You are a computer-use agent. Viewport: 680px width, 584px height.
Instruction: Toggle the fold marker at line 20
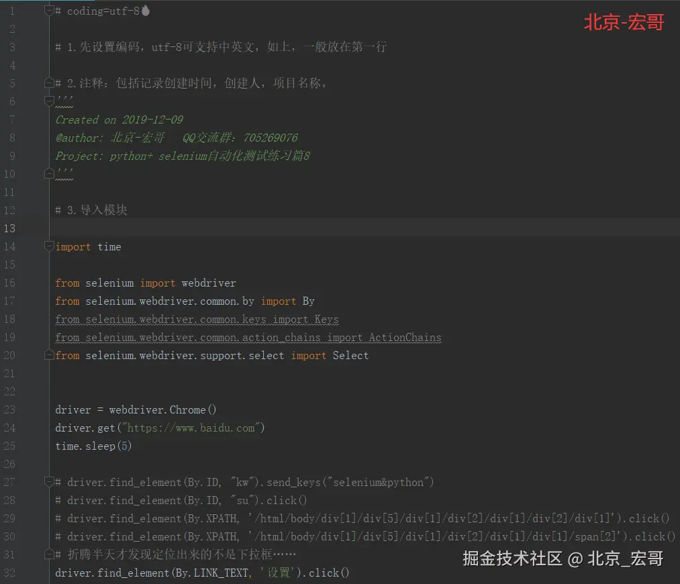coord(49,355)
